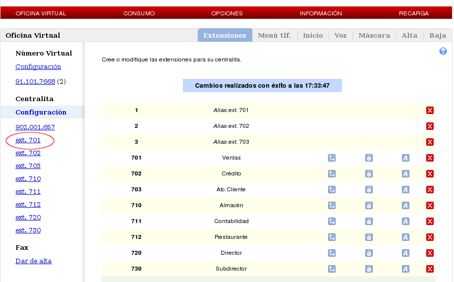
Task: Open the Voz tab
Action: point(340,36)
